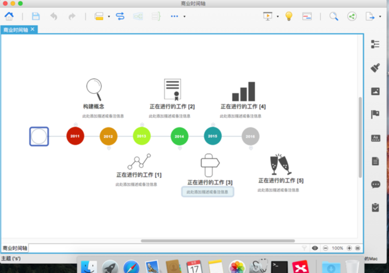Open the image panel in sidebar
Viewport: 389px width, 273px height.
375,91
